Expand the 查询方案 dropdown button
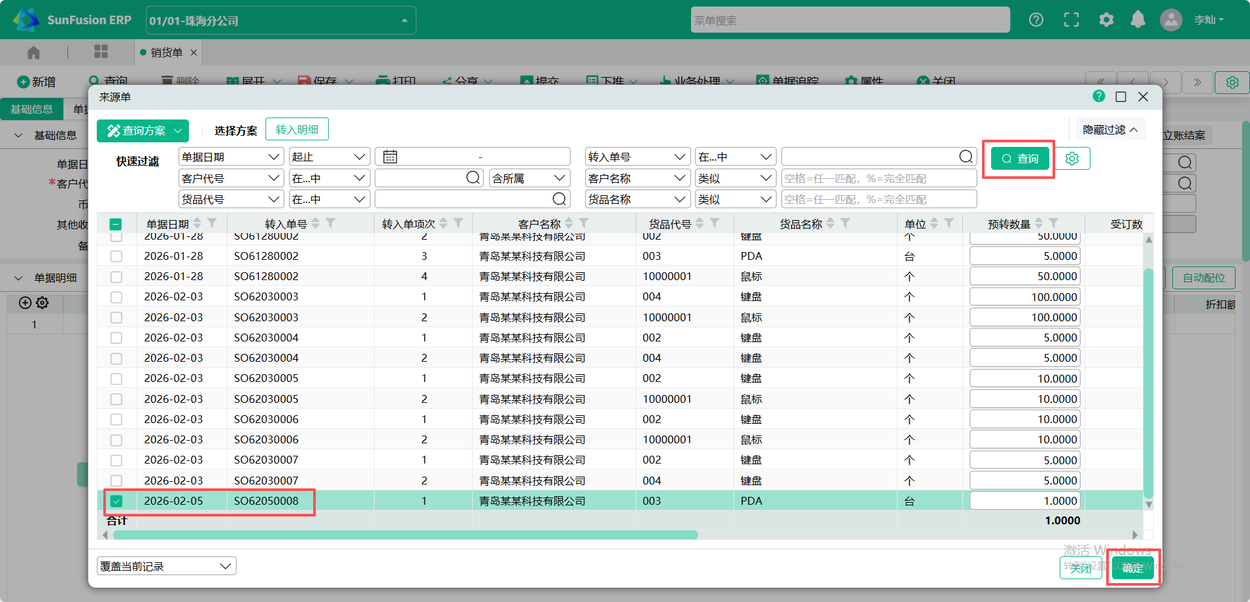 coord(143,131)
